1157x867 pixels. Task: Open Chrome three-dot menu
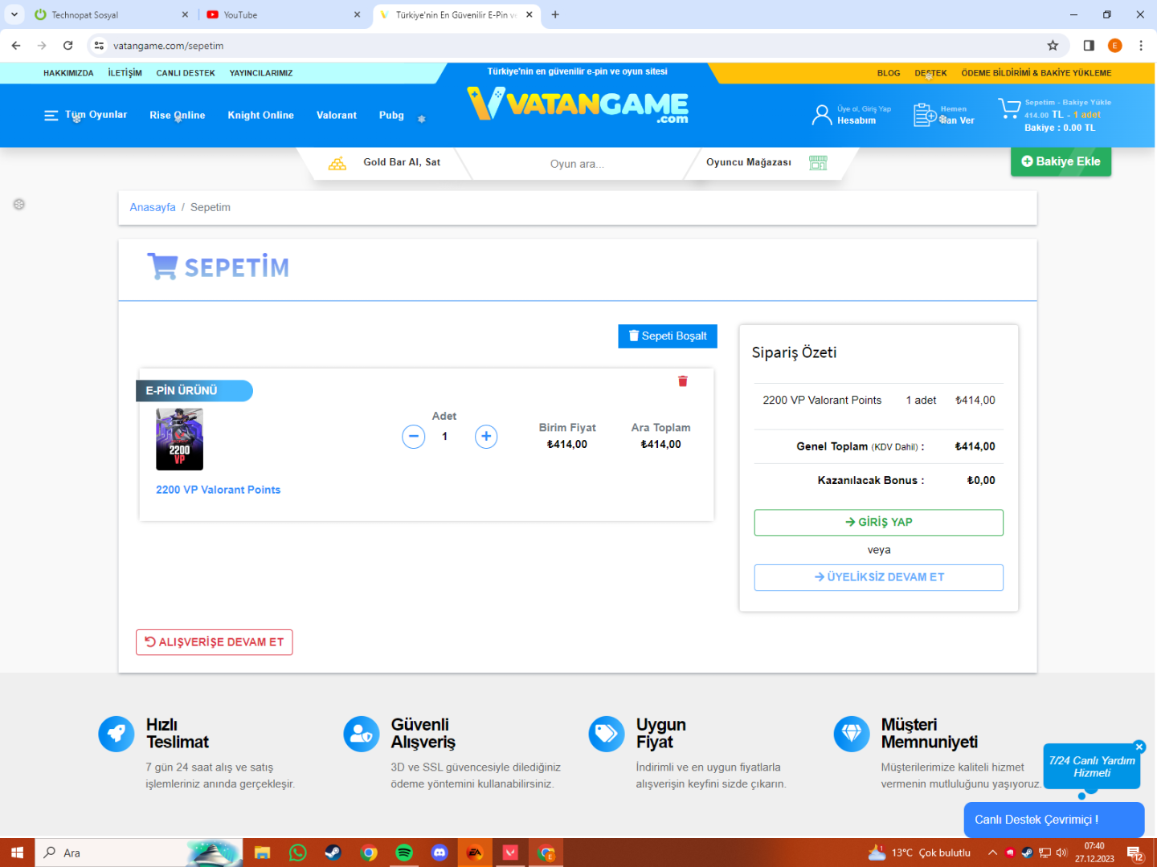click(1141, 46)
